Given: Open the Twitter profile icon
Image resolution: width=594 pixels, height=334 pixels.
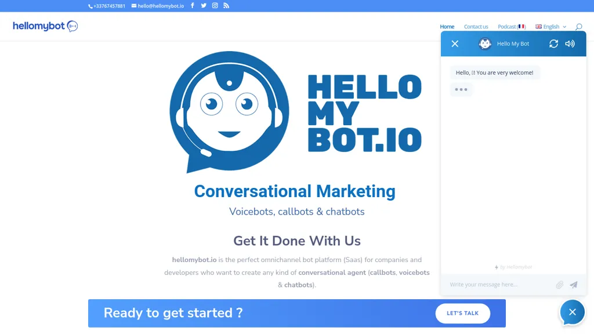Looking at the screenshot, I should click(x=204, y=6).
